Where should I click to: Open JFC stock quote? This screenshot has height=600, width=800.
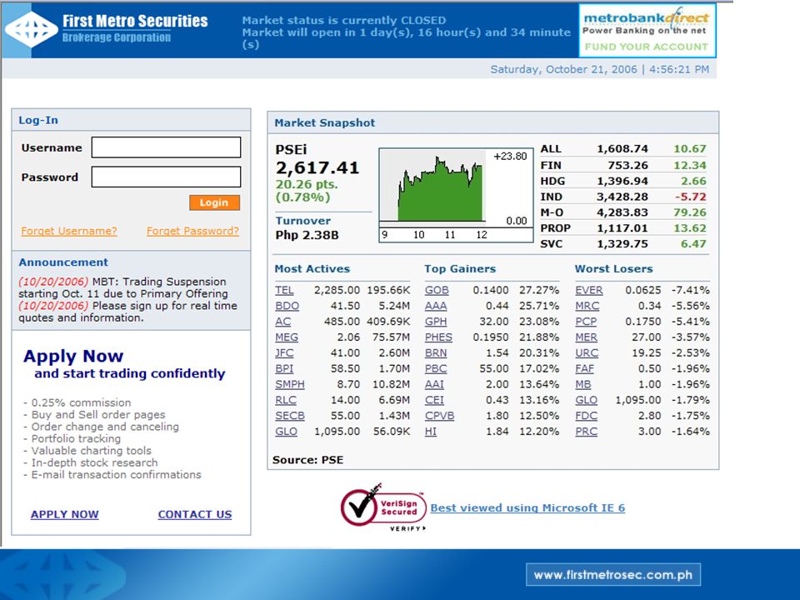284,353
